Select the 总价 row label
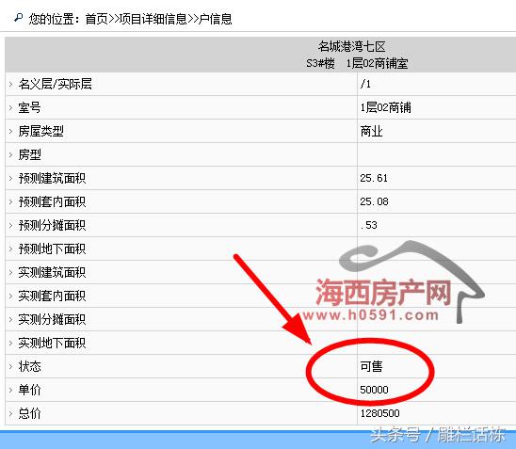 point(29,413)
